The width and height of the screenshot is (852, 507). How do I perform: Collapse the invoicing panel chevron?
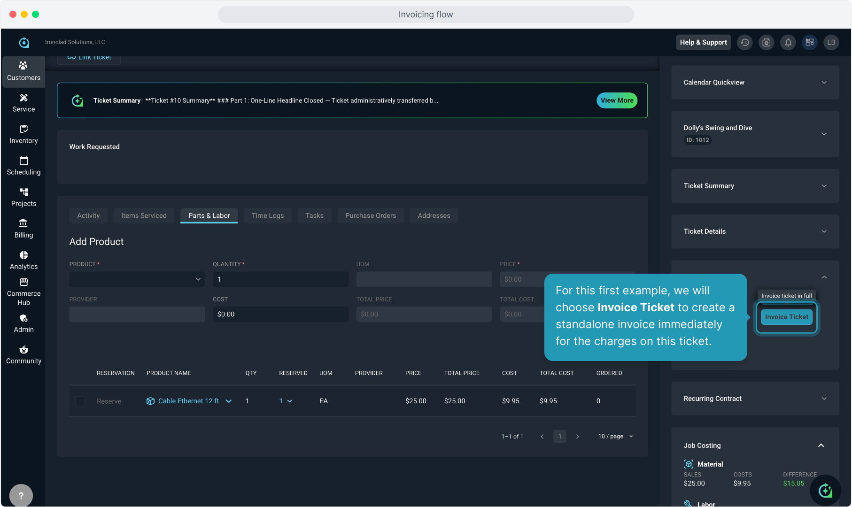(824, 277)
